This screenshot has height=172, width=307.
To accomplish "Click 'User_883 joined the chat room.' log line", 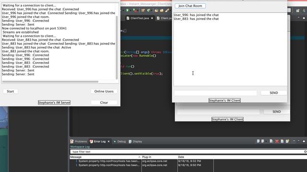I will pos(25,51).
